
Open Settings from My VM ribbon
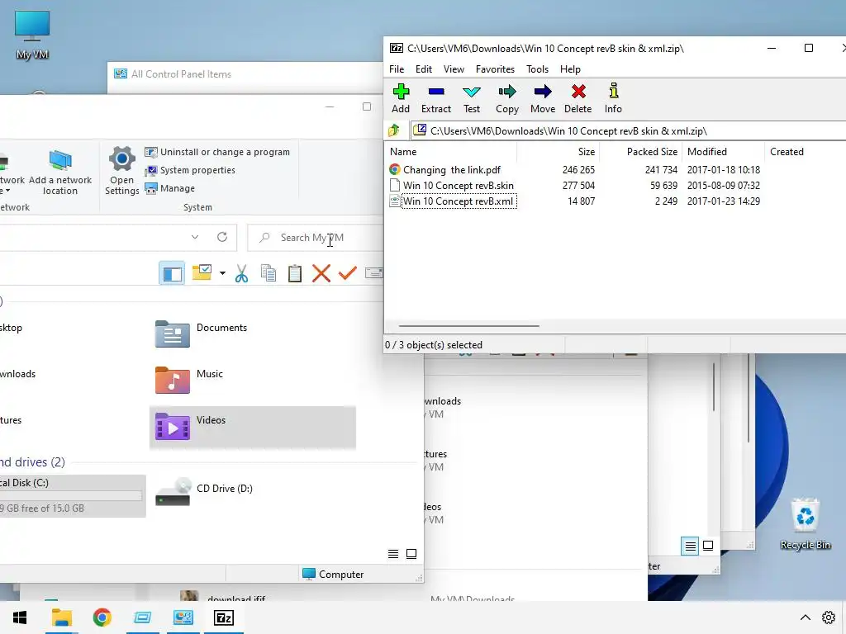(x=122, y=170)
